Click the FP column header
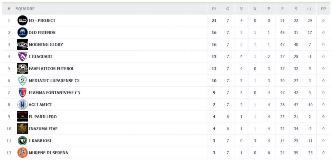Viewport: 332px width, 161px height. 323,9
